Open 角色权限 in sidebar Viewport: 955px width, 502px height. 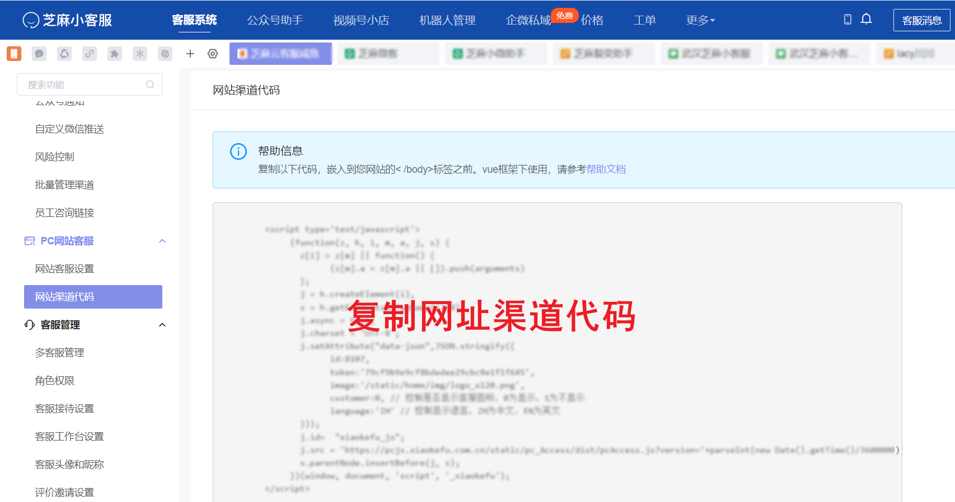pyautogui.click(x=54, y=381)
